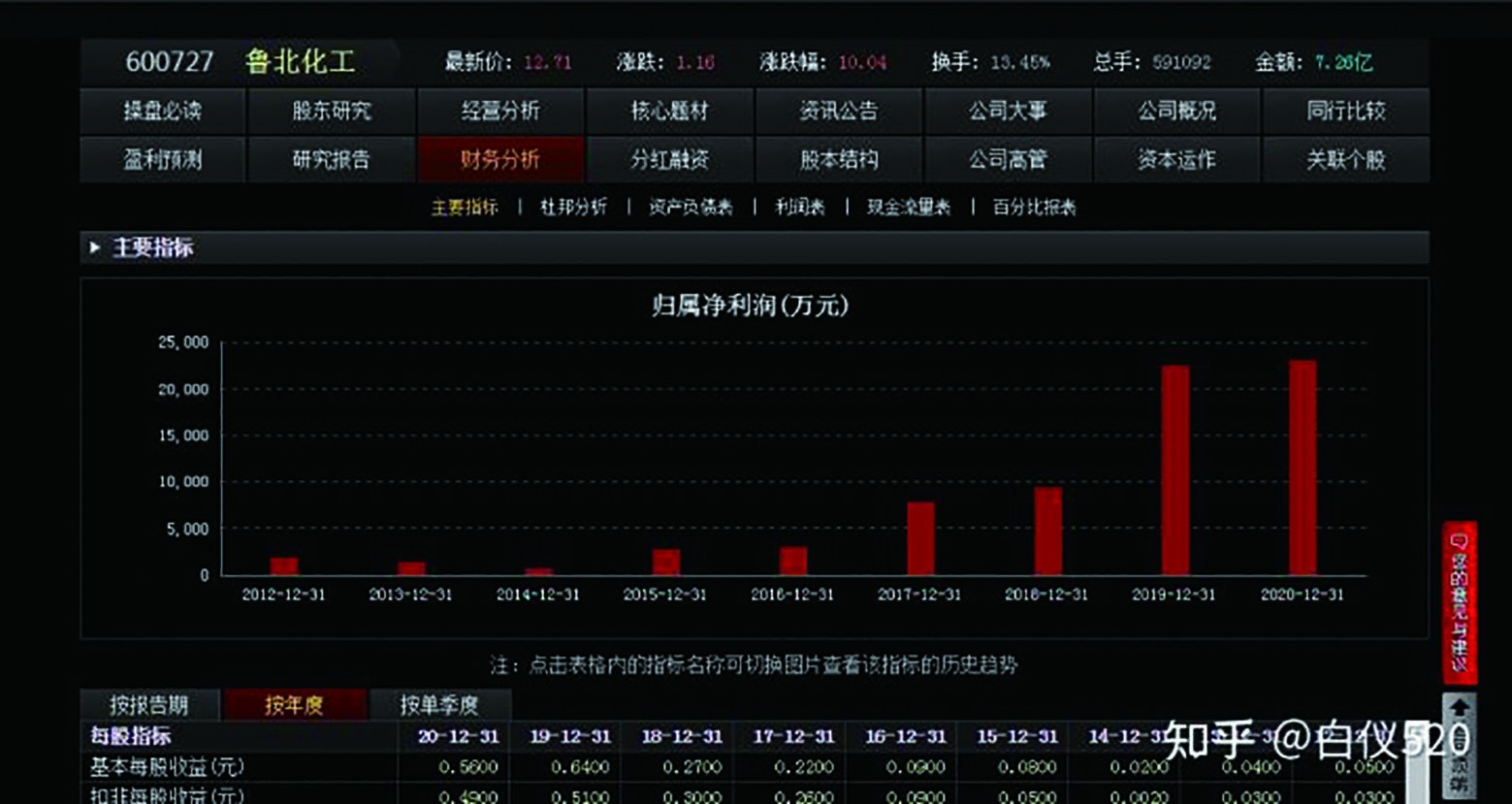This screenshot has height=804, width=1512.
Task: Select the 按单季度 mode
Action: (x=441, y=705)
